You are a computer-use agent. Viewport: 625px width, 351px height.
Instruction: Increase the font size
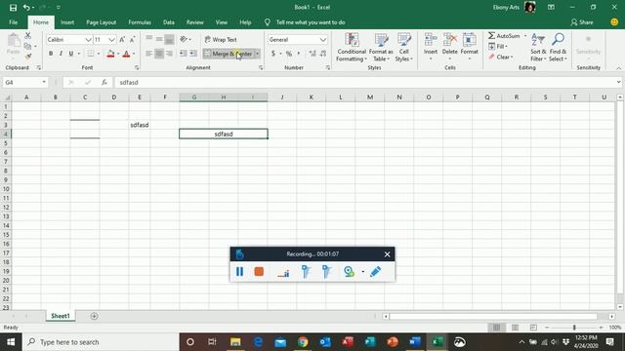click(122, 39)
